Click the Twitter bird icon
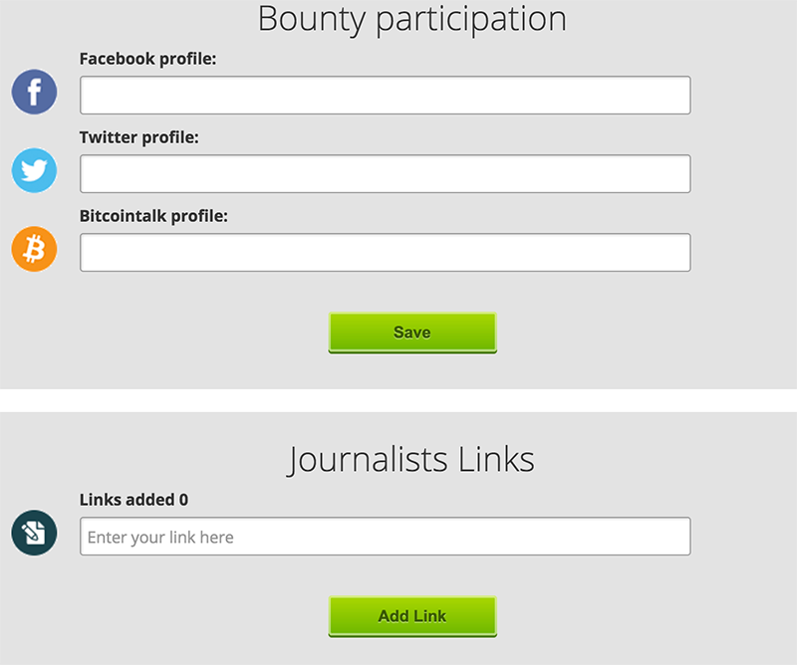 click(x=34, y=170)
